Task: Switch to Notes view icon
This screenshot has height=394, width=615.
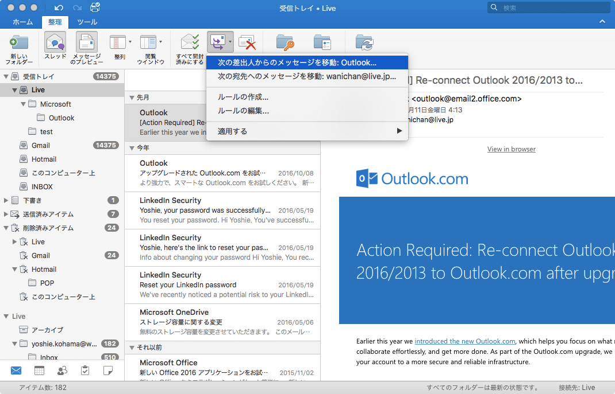Action: pyautogui.click(x=108, y=370)
